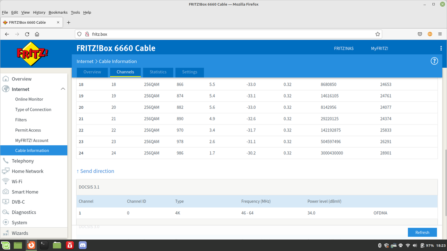Click the OFDMA cell in send direction

click(x=380, y=213)
